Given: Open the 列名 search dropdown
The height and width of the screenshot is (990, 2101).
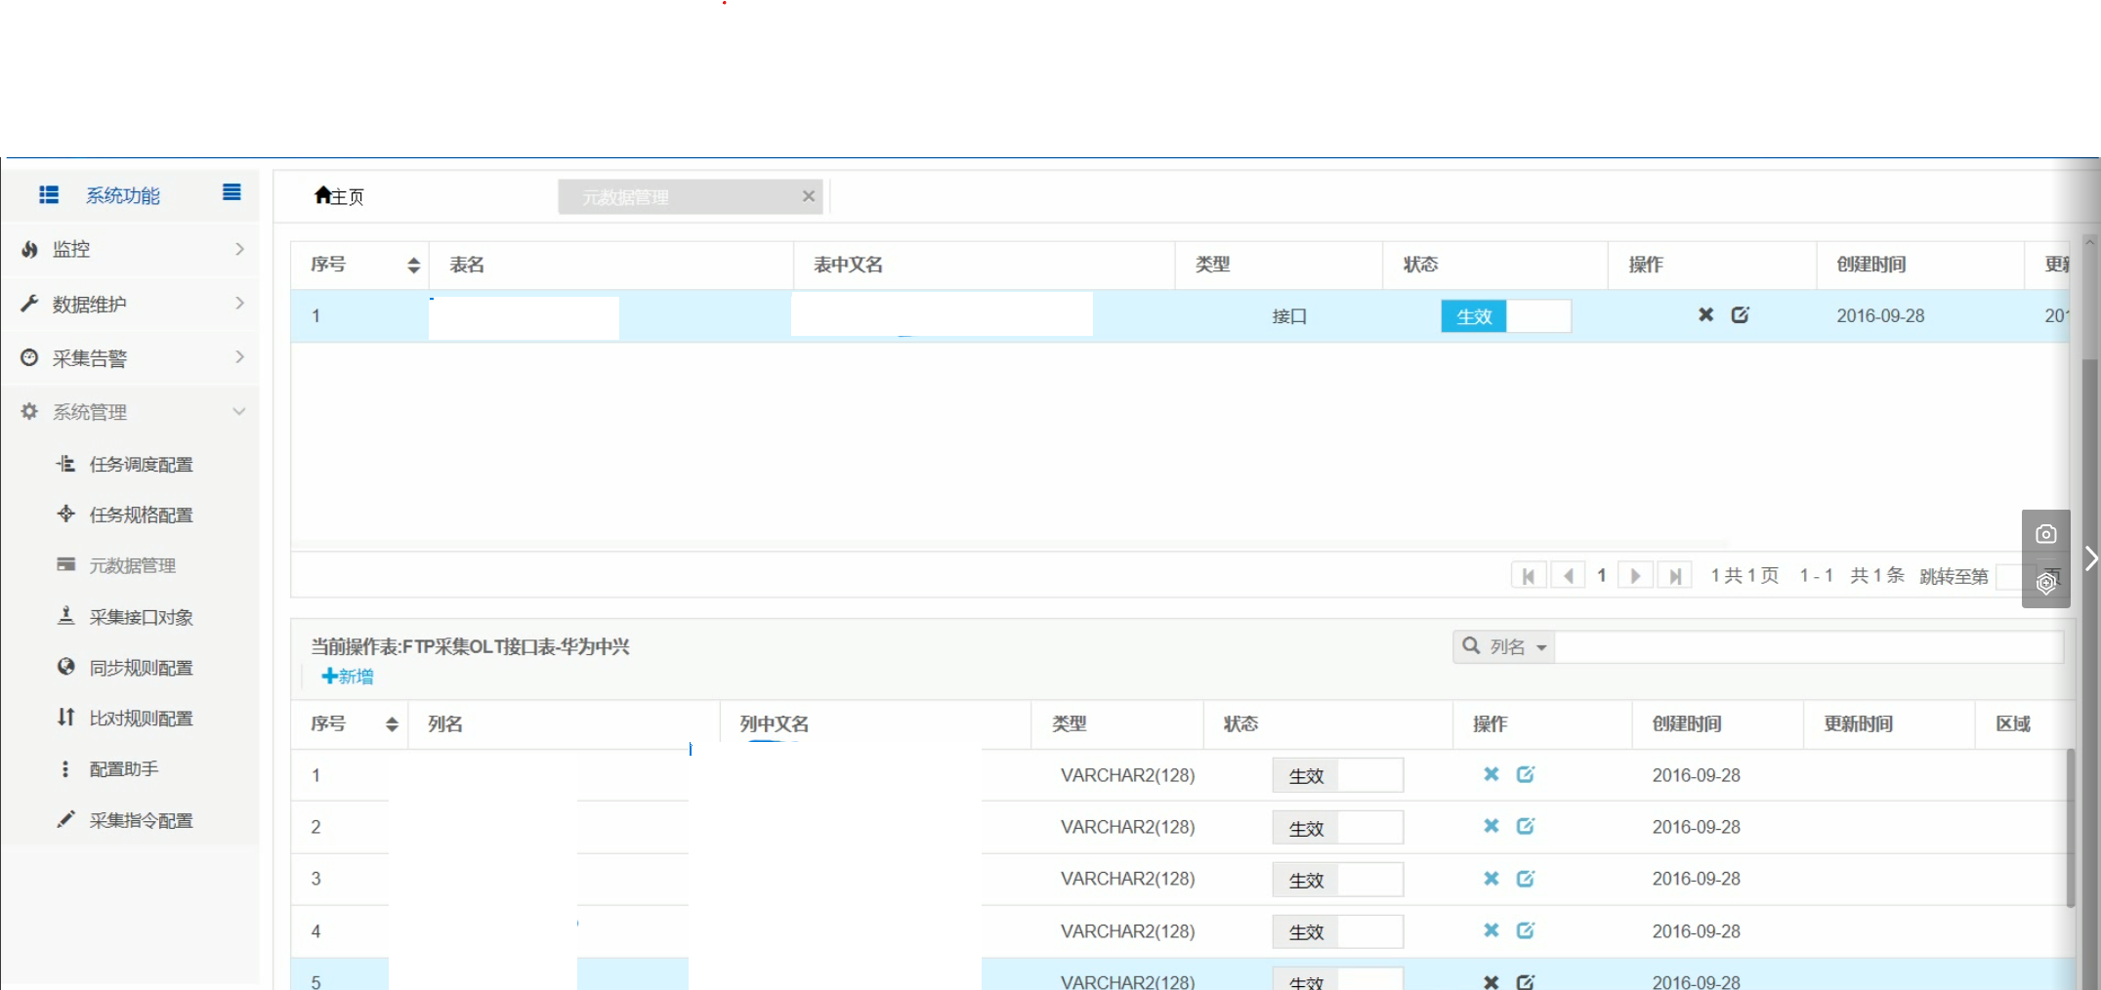Looking at the screenshot, I should [1504, 646].
